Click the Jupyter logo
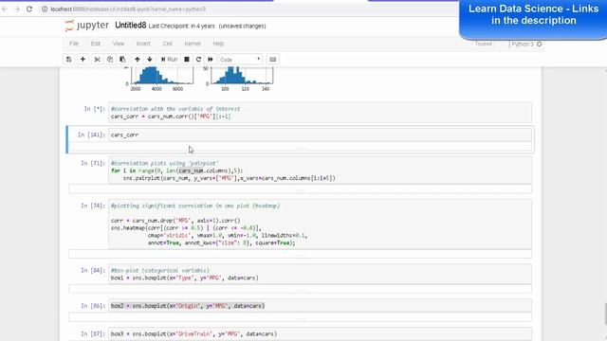This screenshot has height=341, width=607. [x=87, y=26]
